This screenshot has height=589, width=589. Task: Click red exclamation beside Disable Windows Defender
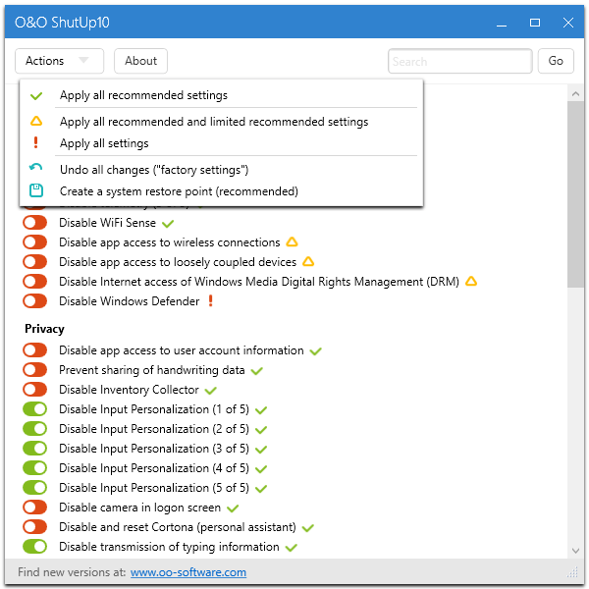tap(210, 301)
